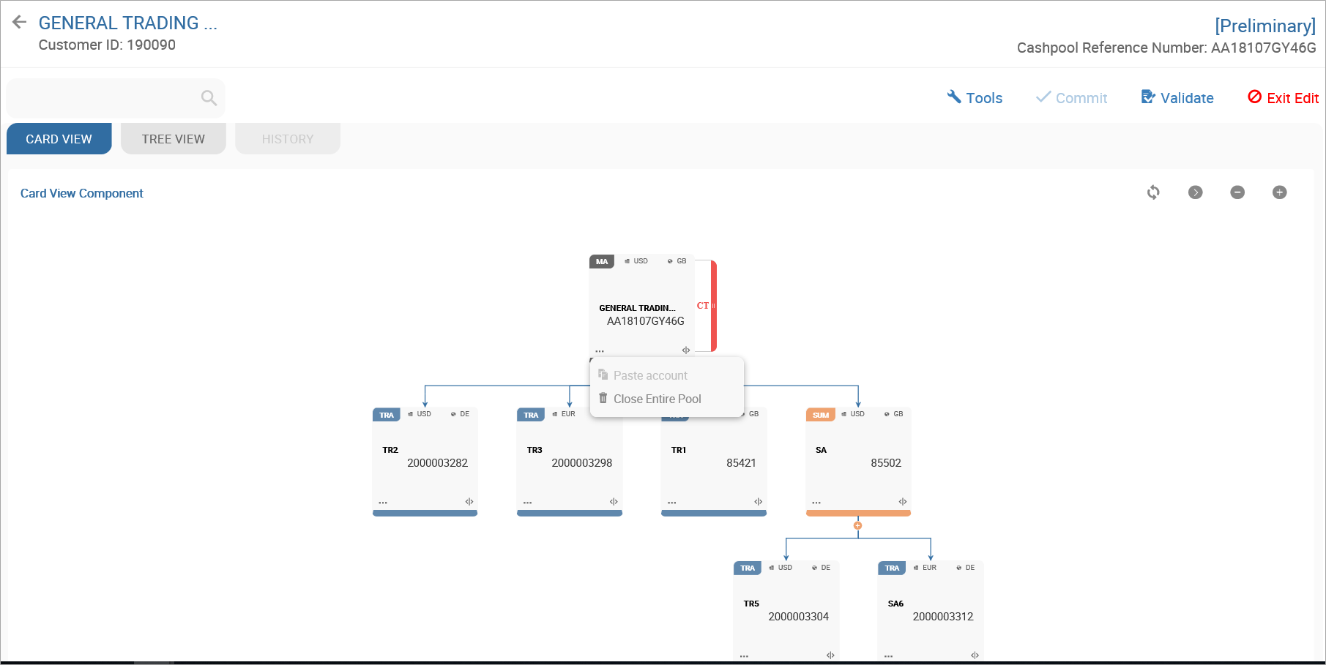
Task: Click the expand arrows icon on TR1 card
Action: [x=759, y=502]
